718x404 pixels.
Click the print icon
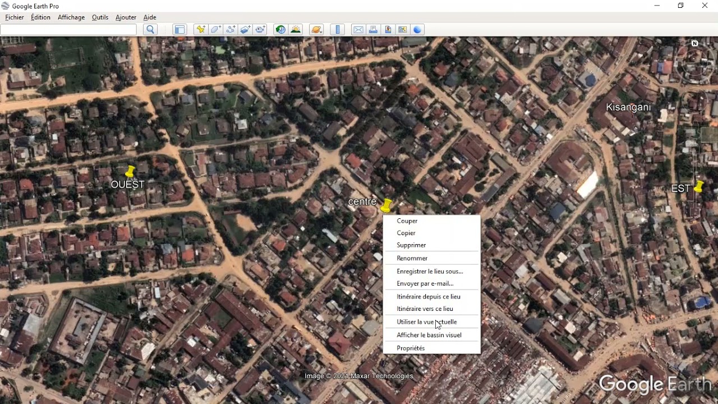click(373, 30)
